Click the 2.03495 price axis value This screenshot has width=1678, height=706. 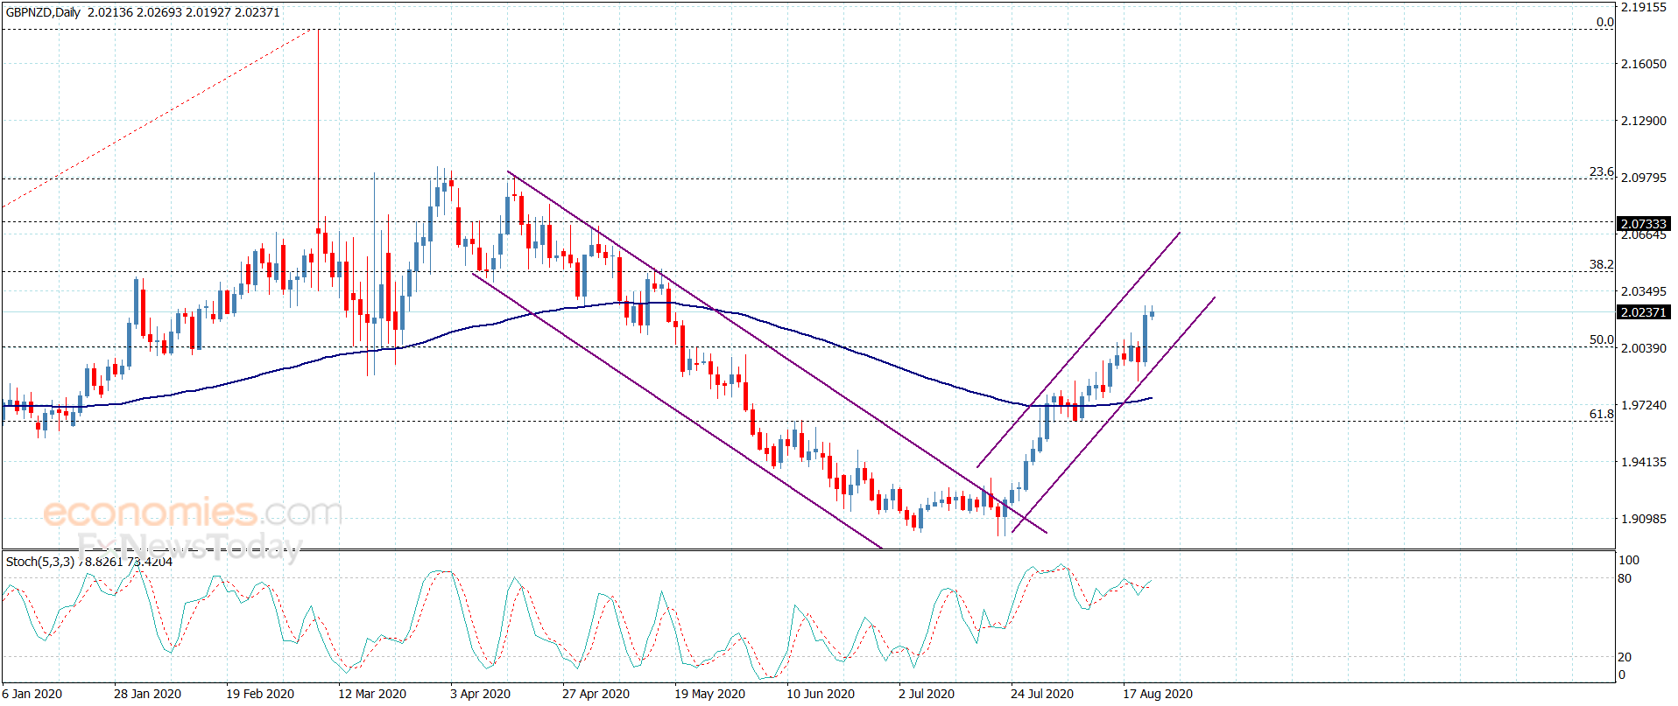1644,291
